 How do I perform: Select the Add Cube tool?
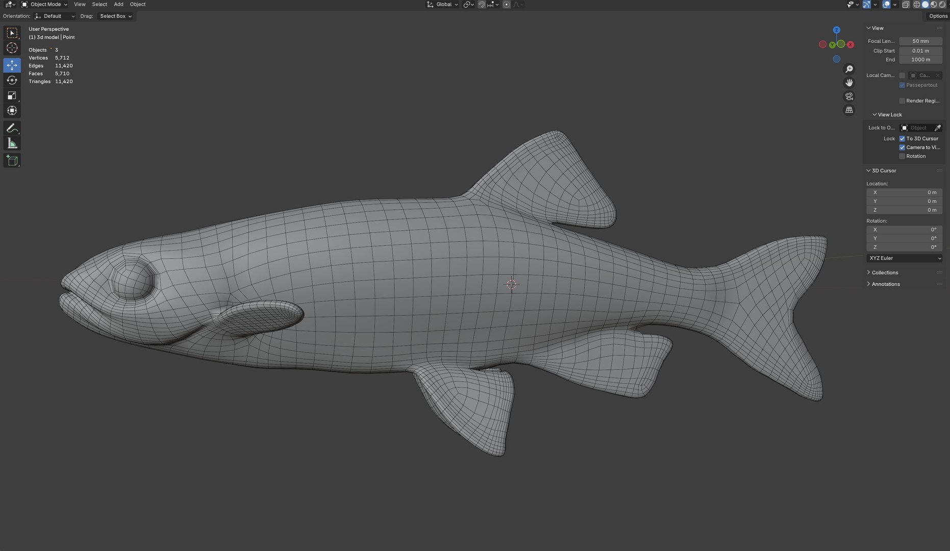pyautogui.click(x=12, y=161)
